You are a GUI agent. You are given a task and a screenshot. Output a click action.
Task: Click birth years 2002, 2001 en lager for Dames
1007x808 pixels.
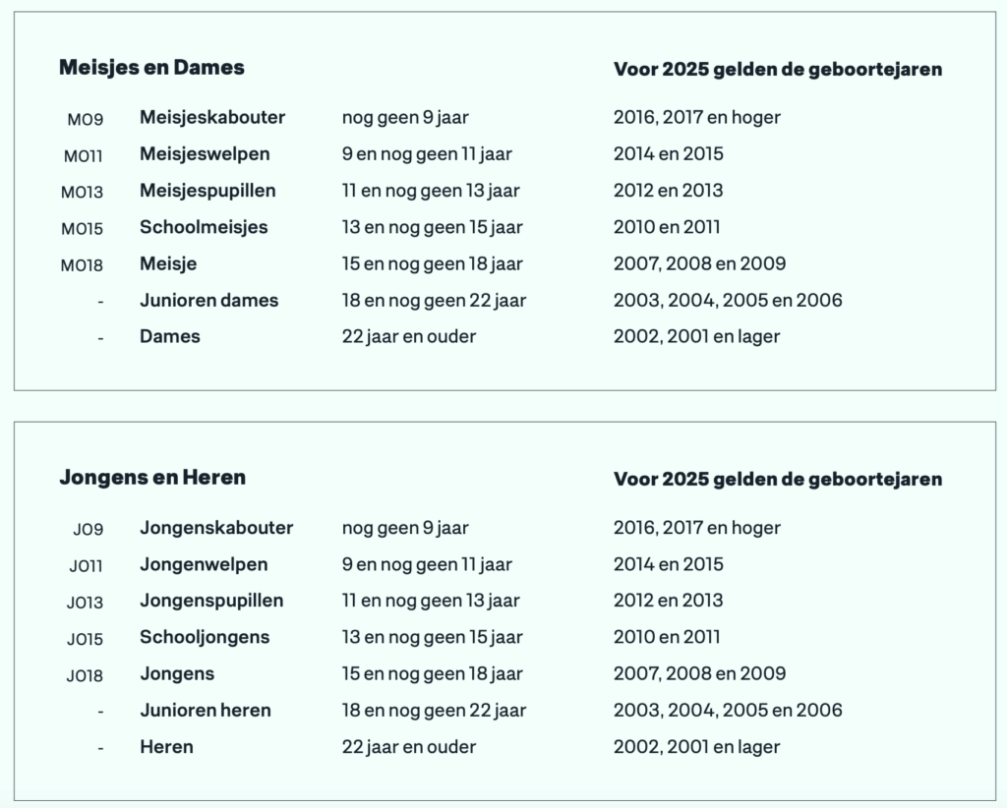point(697,337)
